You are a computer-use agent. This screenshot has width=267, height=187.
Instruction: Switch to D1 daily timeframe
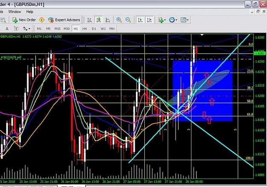94,29
